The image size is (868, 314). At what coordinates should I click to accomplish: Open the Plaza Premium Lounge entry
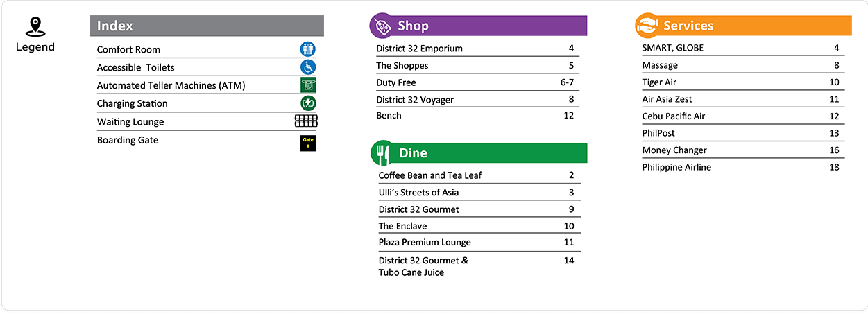click(x=479, y=242)
